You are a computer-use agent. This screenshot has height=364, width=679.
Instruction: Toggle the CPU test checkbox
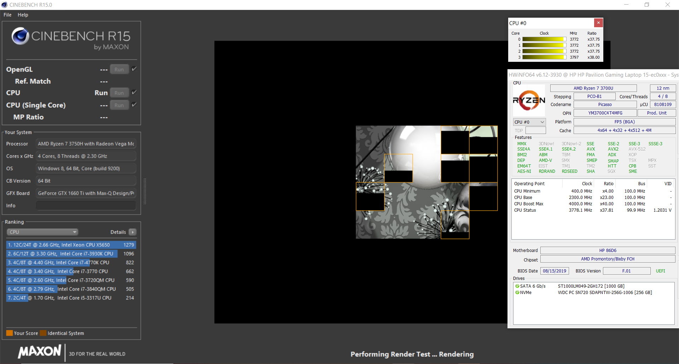pyautogui.click(x=134, y=92)
